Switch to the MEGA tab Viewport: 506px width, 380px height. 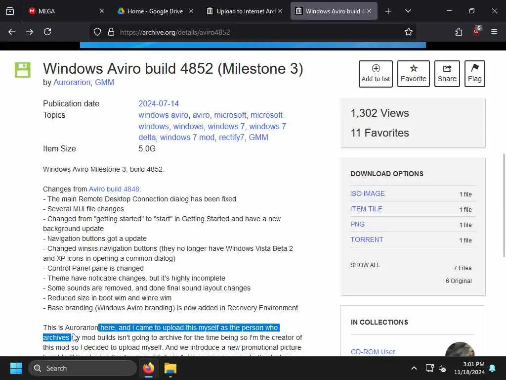pos(65,11)
